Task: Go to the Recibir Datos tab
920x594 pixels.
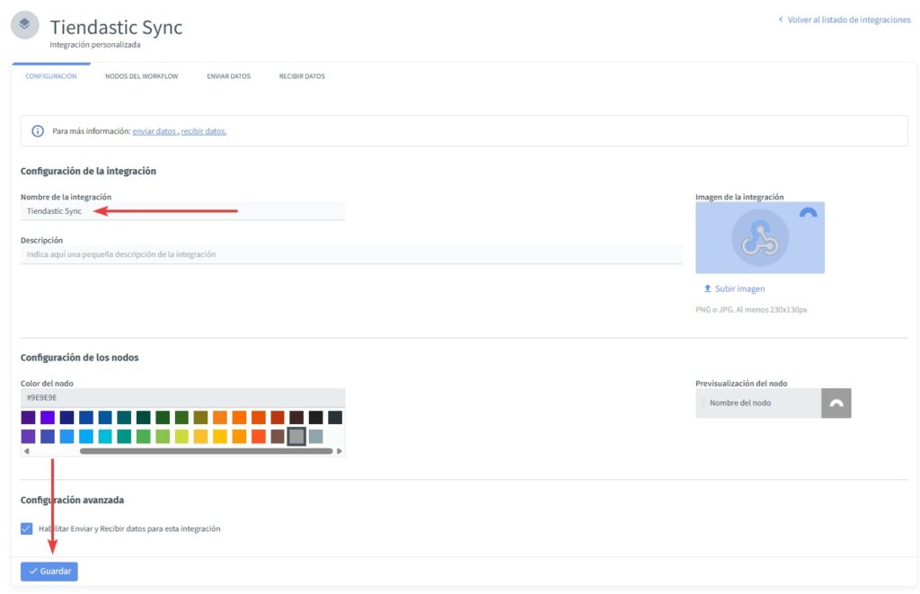Action: point(302,76)
